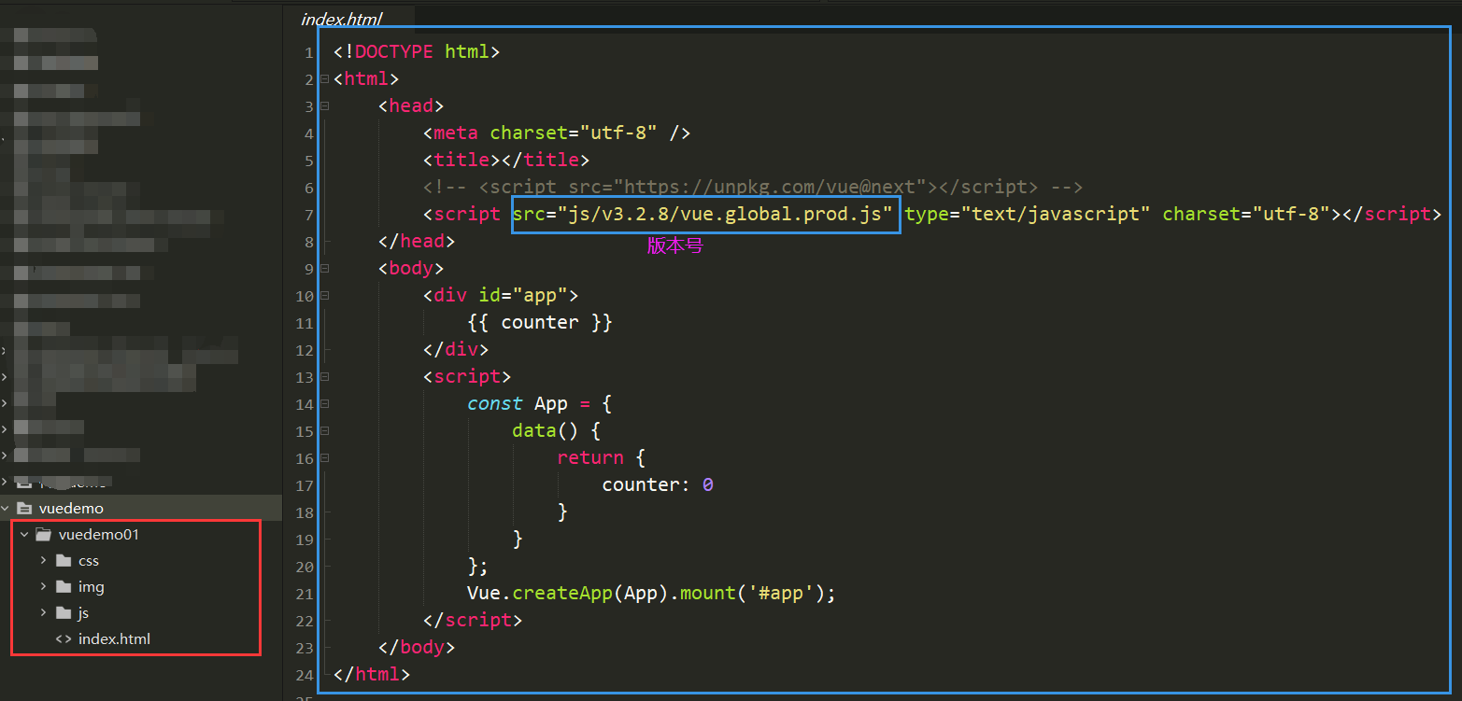This screenshot has height=701, width=1462.
Task: Fold the head block at line 3
Action: pos(324,106)
